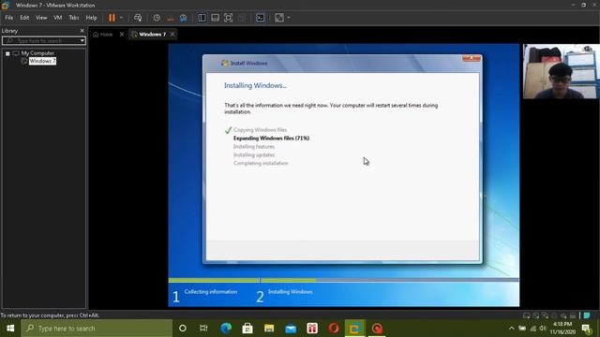
Task: Click the Install Windows dialog title icon
Action: click(x=225, y=63)
